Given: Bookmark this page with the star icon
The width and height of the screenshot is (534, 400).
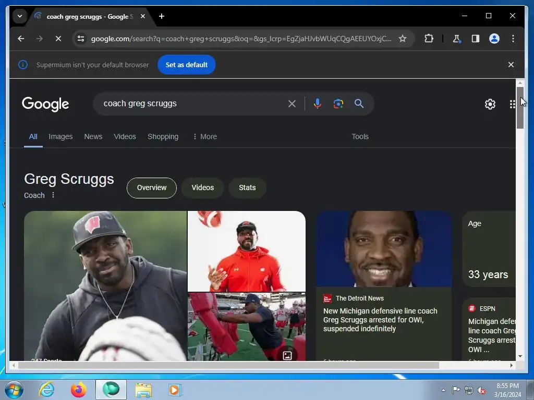Looking at the screenshot, I should tap(403, 39).
